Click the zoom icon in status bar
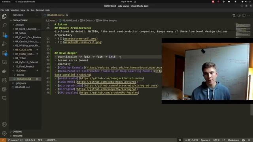Viewport: 253px width, 142px height. [x=180, y=140]
